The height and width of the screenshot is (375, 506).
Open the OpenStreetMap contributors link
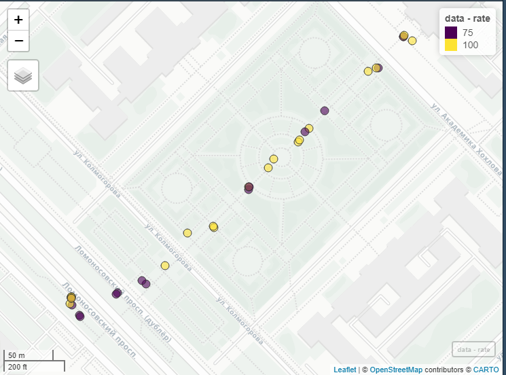pyautogui.click(x=396, y=370)
